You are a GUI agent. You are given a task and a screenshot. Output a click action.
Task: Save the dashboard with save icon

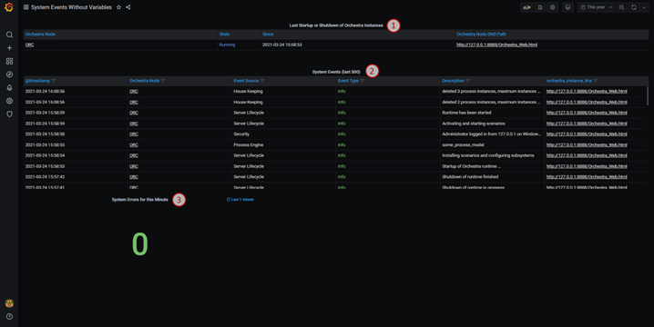(x=540, y=7)
